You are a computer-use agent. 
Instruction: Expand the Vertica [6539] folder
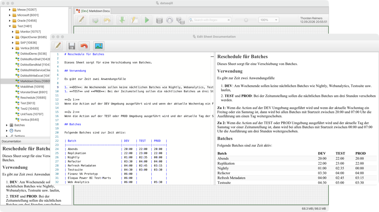13,48
